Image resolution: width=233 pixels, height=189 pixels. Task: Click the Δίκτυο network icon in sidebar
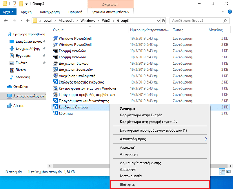(x=10, y=105)
